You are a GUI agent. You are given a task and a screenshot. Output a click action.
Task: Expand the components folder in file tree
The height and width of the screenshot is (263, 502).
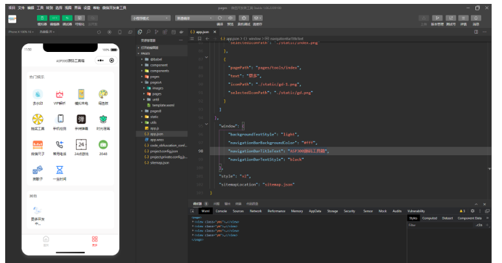tap(159, 71)
